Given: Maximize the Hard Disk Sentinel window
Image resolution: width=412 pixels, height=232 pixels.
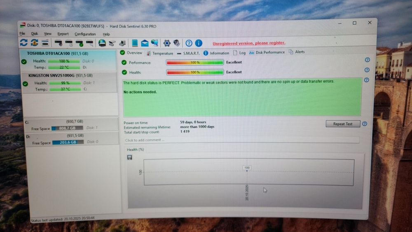Looking at the screenshot, I should click(x=354, y=23).
